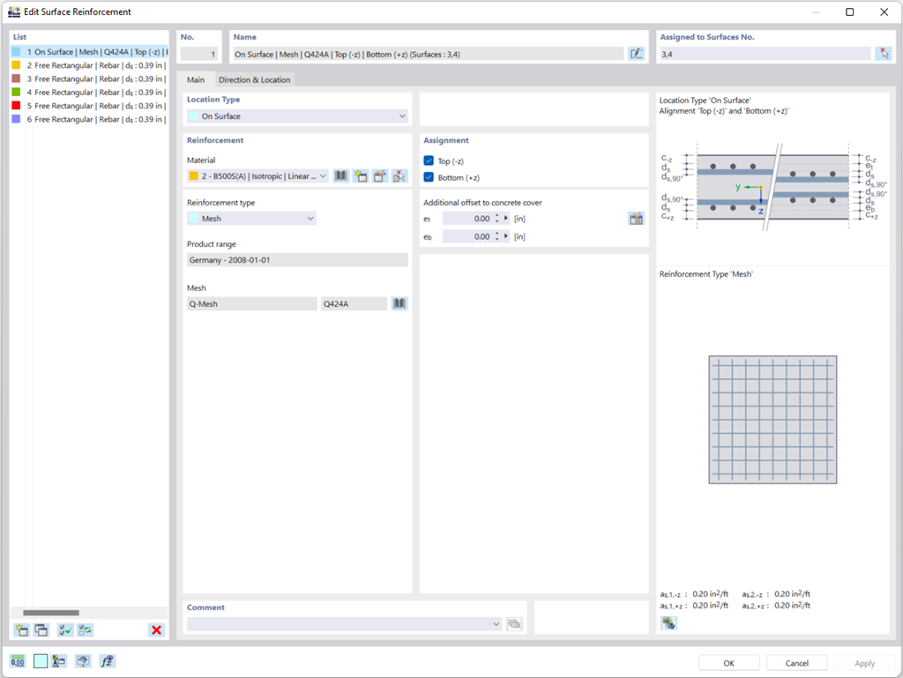Expand the Comment dropdown
This screenshot has width=903, height=678.
(x=496, y=622)
